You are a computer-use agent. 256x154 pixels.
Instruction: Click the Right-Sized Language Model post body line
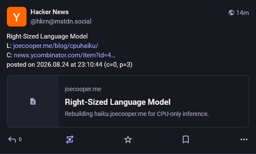point(47,36)
